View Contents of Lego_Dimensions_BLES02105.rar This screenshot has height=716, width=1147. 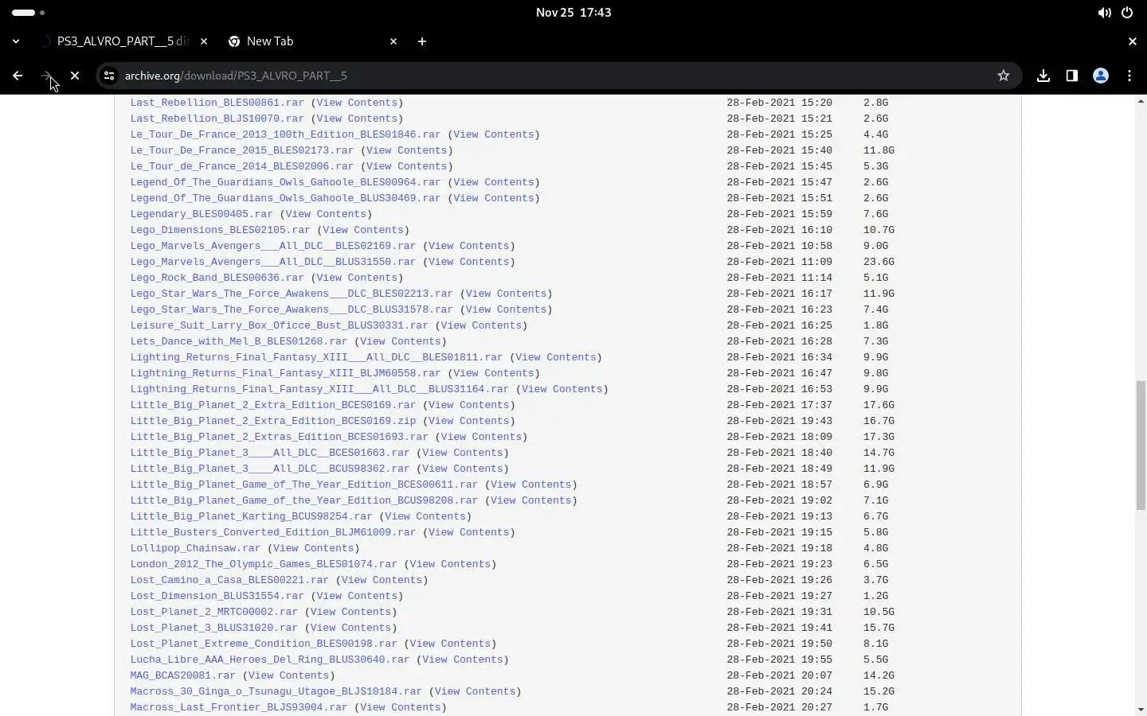point(362,230)
